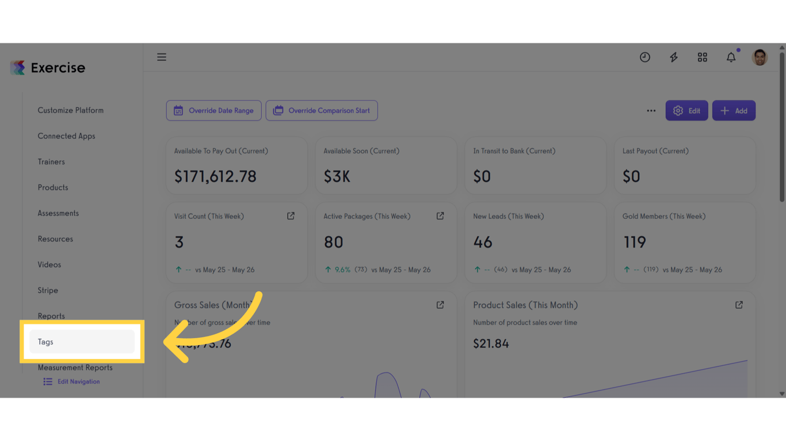
Task: Go to Trainers in sidebar
Action: coord(51,162)
